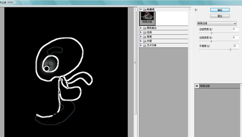Click the 平滑度 value field
242x137 pixels.
[236, 46]
